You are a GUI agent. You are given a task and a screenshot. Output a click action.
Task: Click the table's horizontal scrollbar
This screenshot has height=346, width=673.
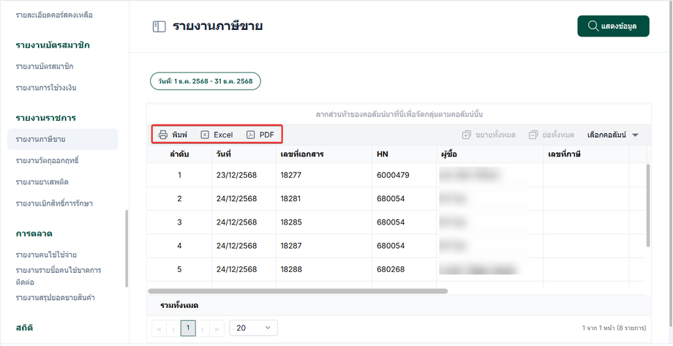298,291
